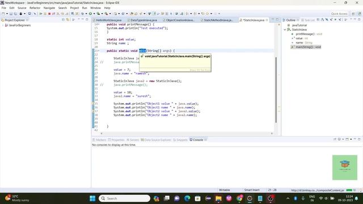This screenshot has width=363, height=204.
Task: Toggle Hide Local Types in Outline toolbar
Action: [x=340, y=20]
